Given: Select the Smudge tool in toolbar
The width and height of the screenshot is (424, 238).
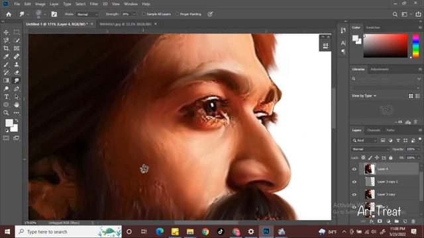Looking at the screenshot, I should (x=17, y=81).
